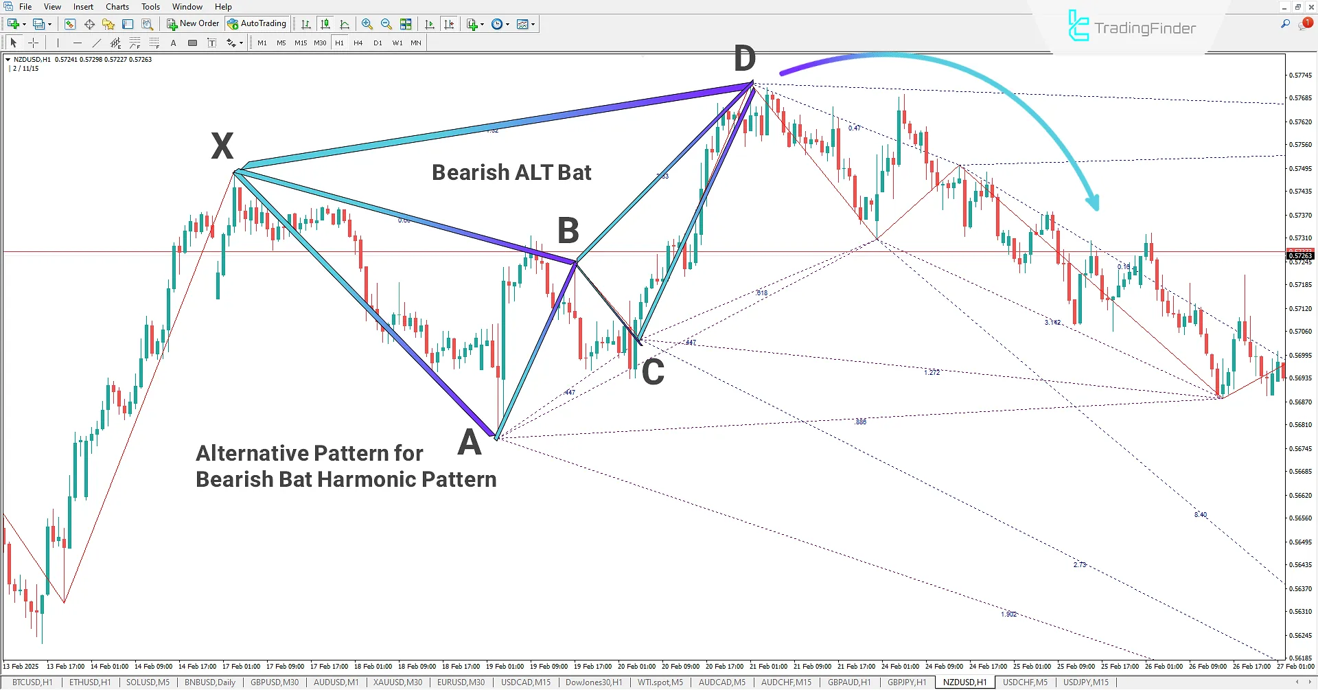
Task: Select the Vertical Line drawing tool
Action: (x=58, y=42)
